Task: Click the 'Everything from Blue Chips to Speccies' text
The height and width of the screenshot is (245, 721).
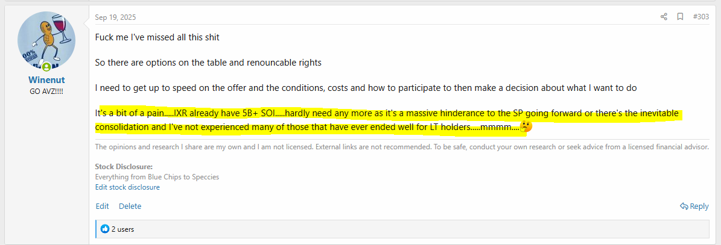Action: click(157, 177)
